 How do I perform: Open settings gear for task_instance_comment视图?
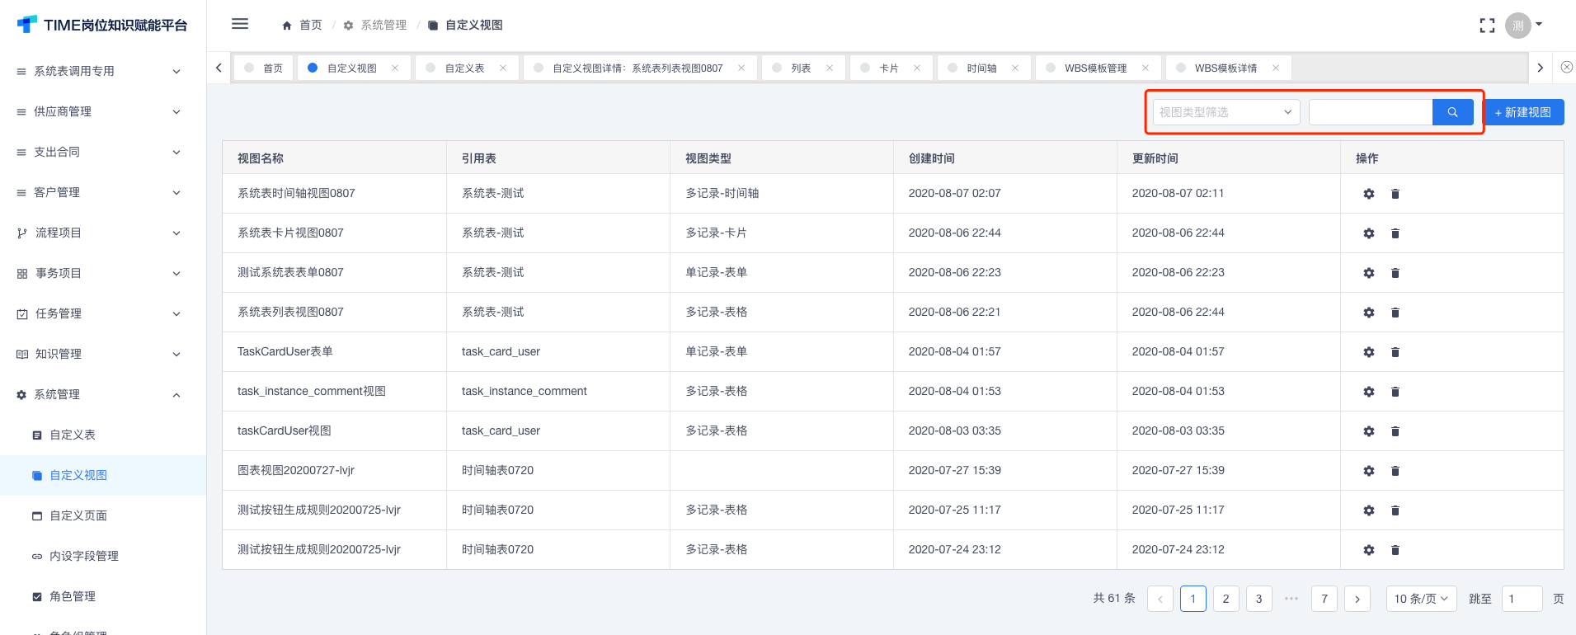[1369, 392]
